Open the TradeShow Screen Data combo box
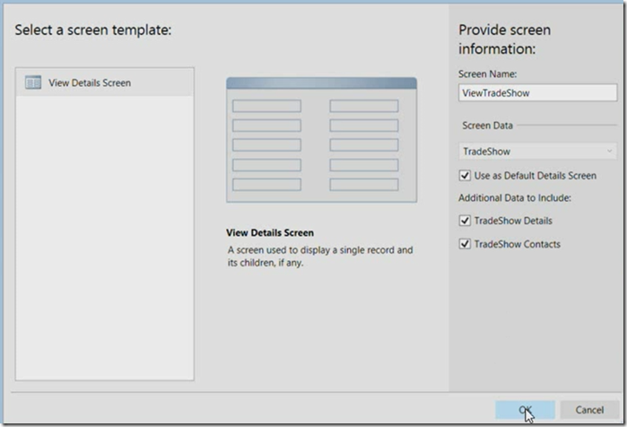Screen dimensions: 627x427 [529, 152]
